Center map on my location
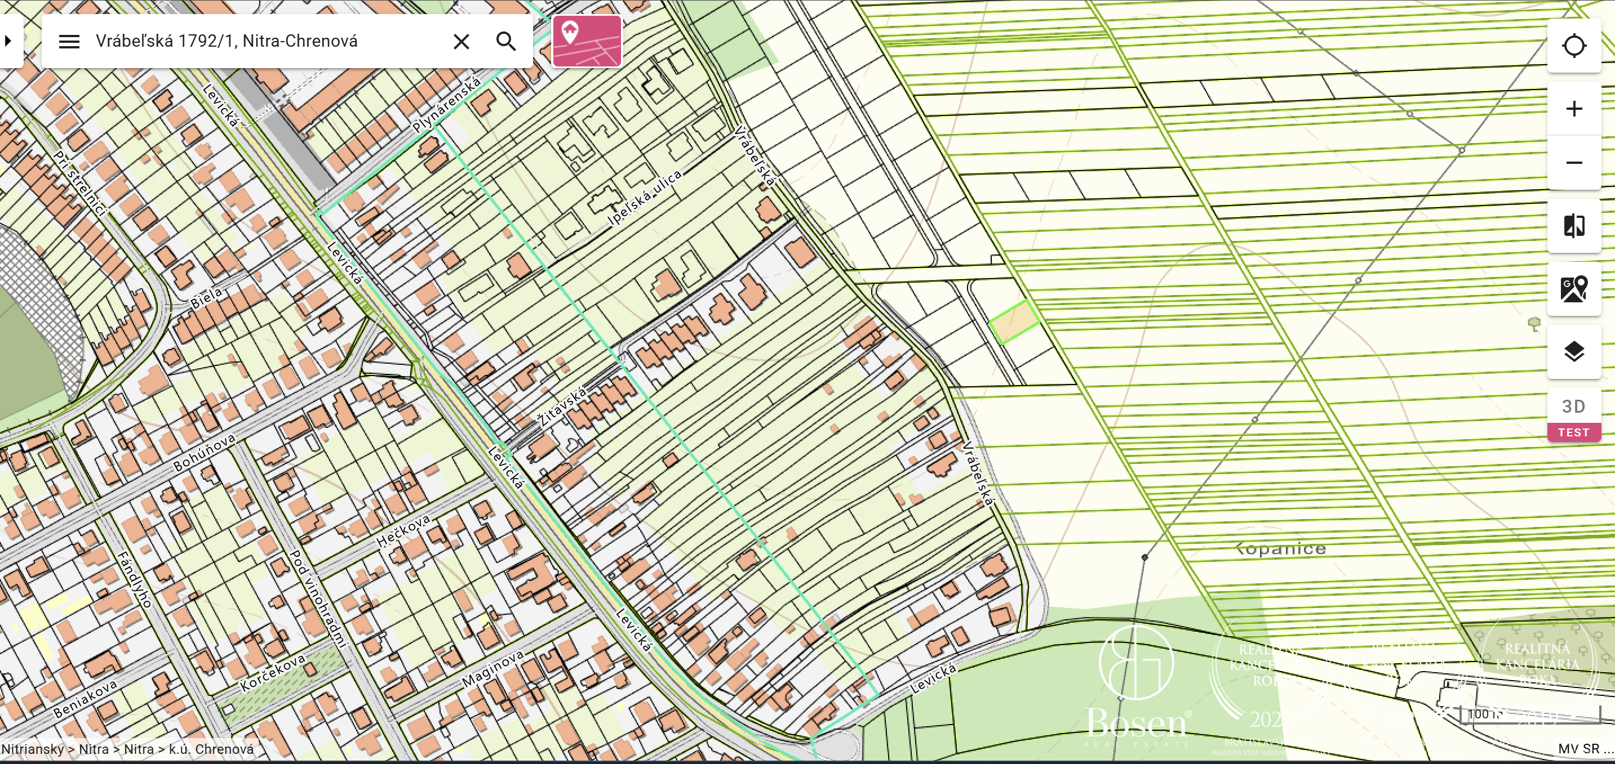 tap(1573, 46)
